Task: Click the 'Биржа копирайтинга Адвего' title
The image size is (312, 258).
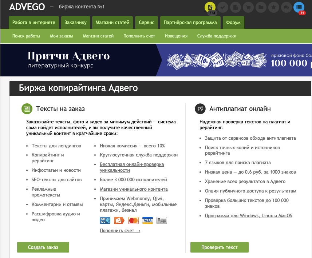Action: 78,88
